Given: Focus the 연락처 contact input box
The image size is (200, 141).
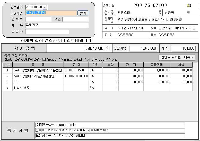Looking at the screenshot, I should [38, 19].
